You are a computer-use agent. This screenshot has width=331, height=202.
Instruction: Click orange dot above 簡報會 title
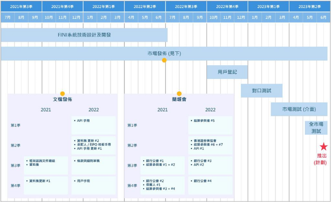(179, 94)
